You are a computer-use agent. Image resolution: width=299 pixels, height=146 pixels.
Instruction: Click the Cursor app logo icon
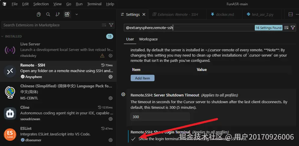pos(4,4)
